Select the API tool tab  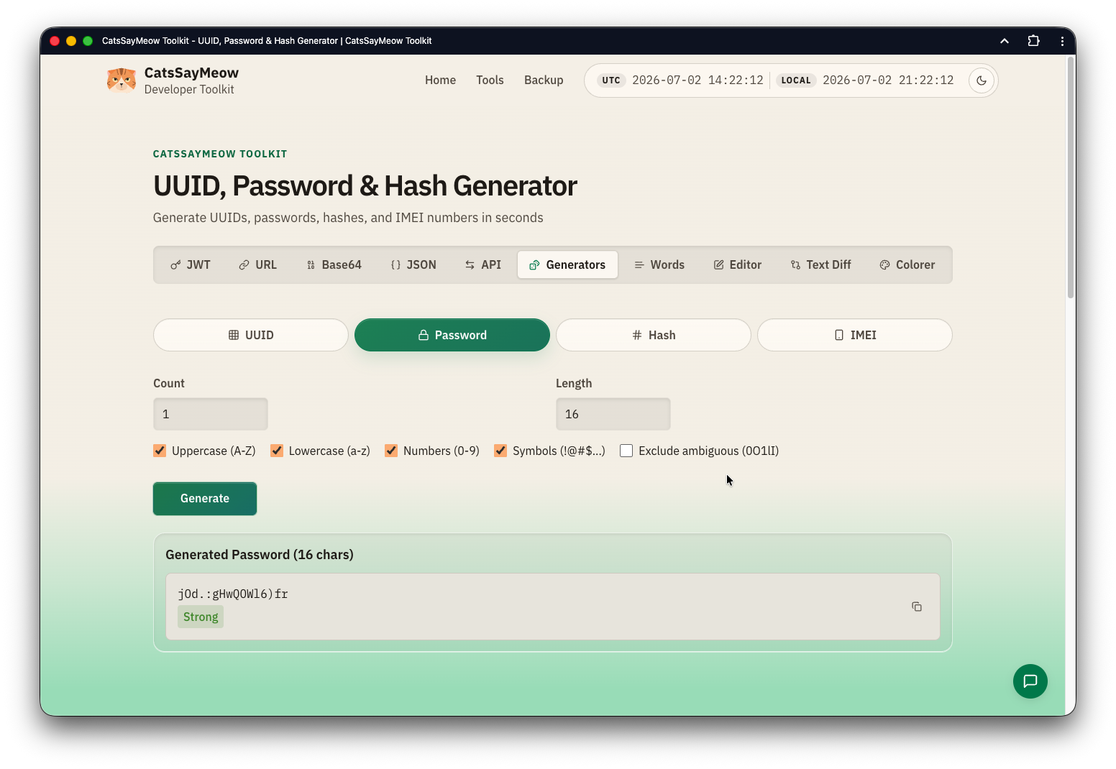[x=483, y=264]
